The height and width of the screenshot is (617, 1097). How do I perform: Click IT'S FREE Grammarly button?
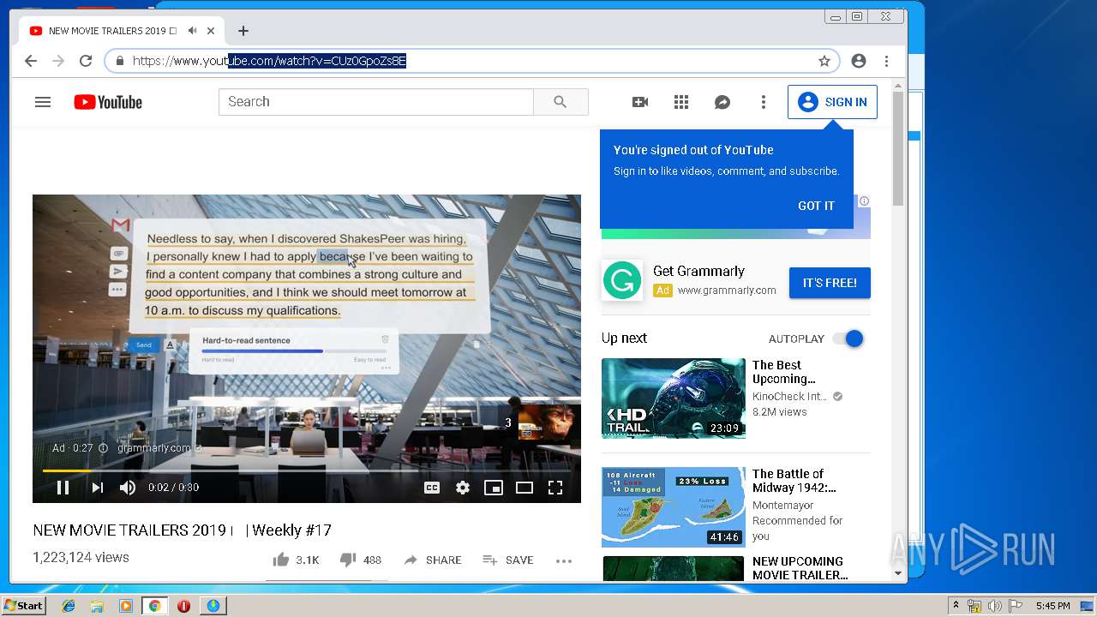[830, 283]
